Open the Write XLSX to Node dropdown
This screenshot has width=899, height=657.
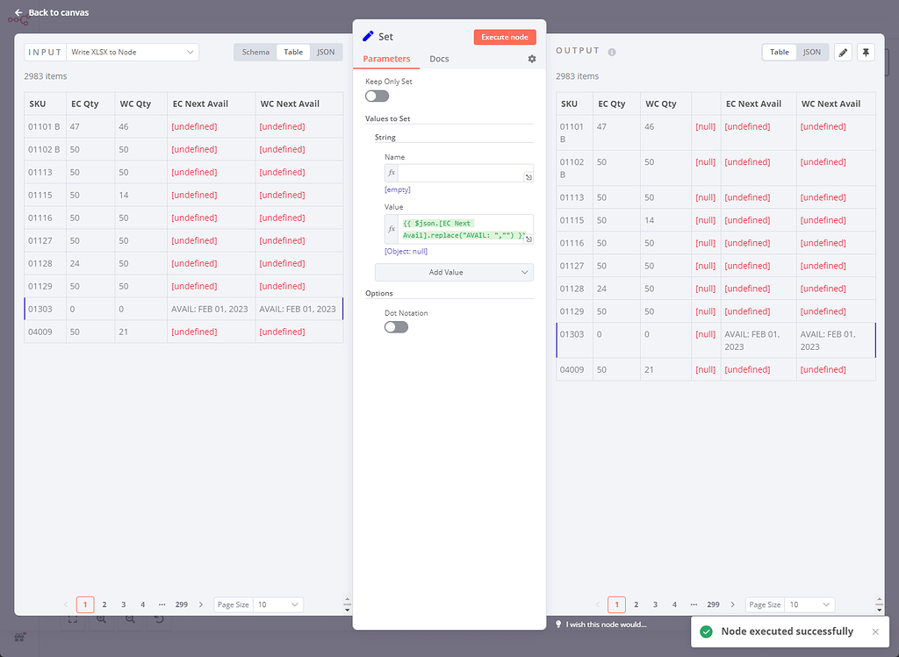point(133,52)
